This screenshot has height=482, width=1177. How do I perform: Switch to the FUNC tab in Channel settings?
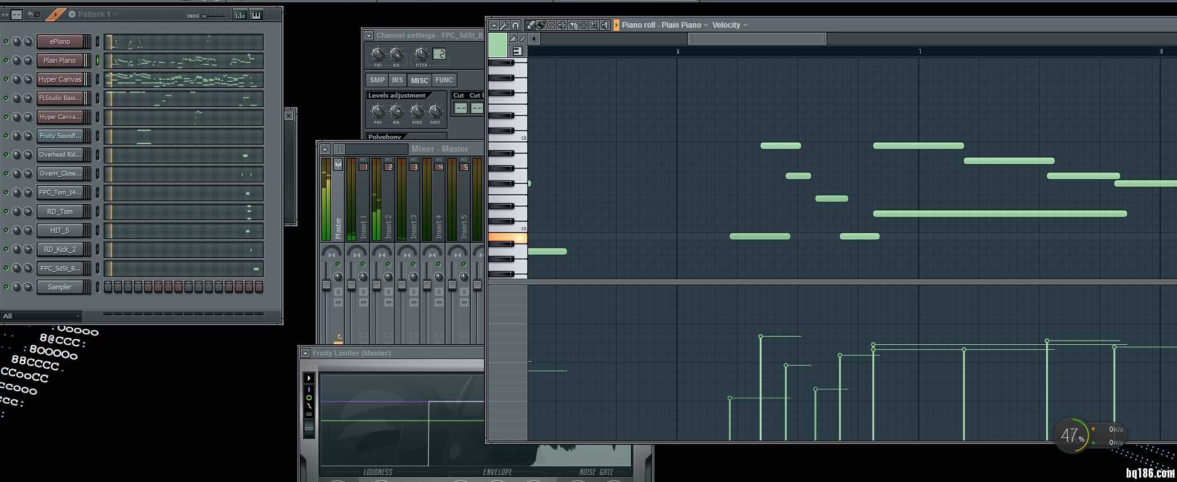pyautogui.click(x=444, y=80)
